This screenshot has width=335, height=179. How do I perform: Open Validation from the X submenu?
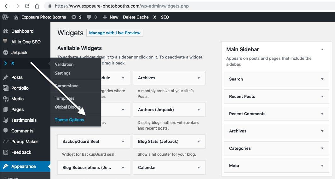(x=64, y=64)
